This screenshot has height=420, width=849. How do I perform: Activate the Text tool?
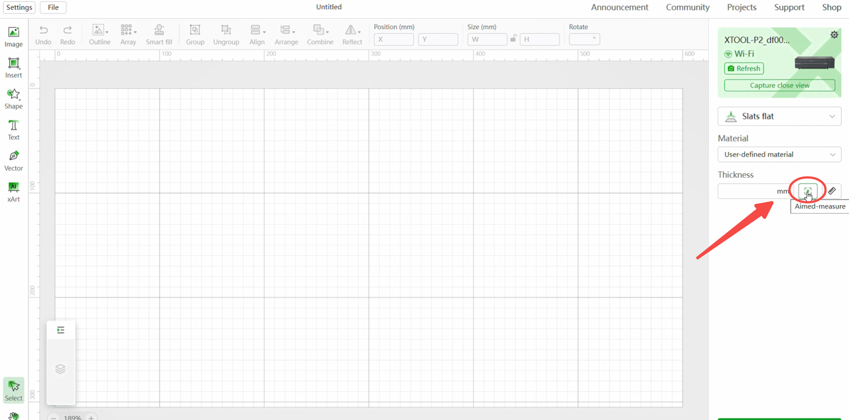(x=13, y=129)
